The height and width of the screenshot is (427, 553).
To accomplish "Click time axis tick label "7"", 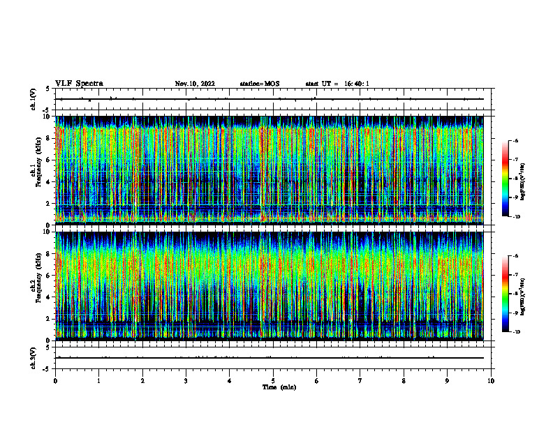I will (360, 381).
